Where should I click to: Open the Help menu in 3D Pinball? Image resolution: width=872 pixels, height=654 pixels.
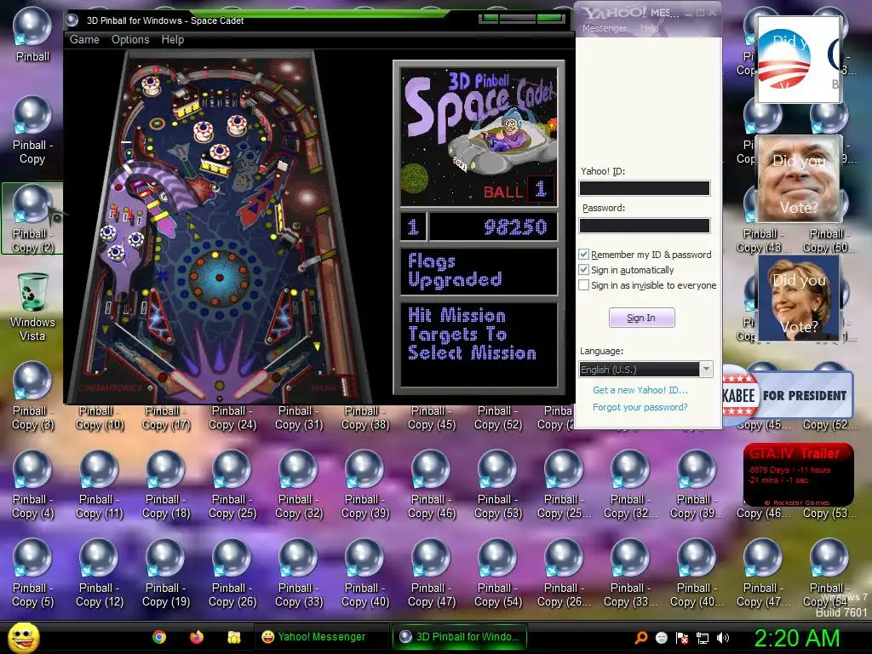click(x=172, y=39)
